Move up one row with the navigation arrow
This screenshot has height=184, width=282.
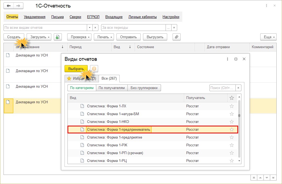tap(260, 178)
